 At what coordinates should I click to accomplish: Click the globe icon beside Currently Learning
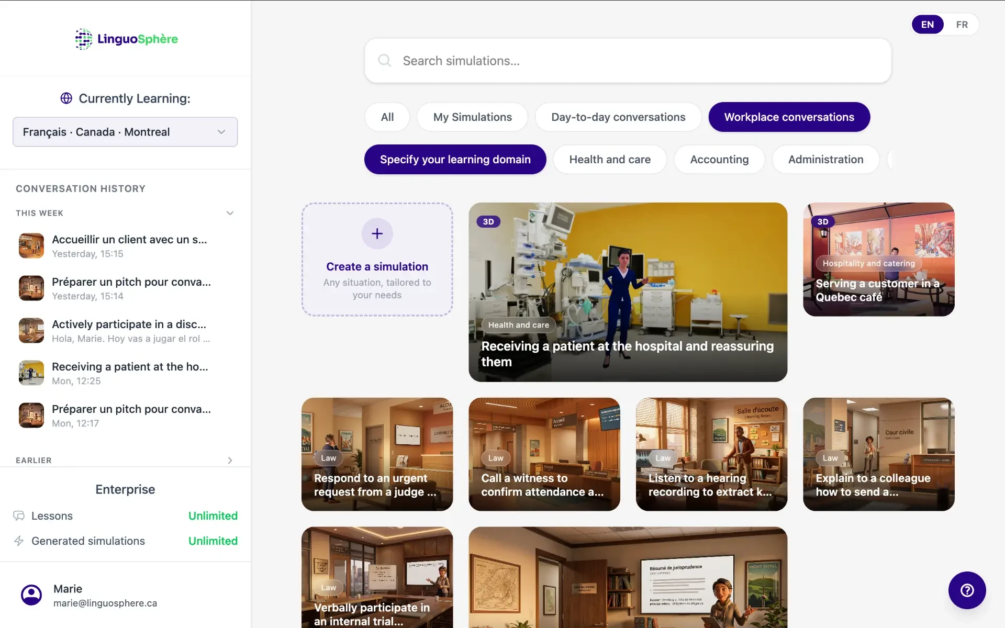66,98
